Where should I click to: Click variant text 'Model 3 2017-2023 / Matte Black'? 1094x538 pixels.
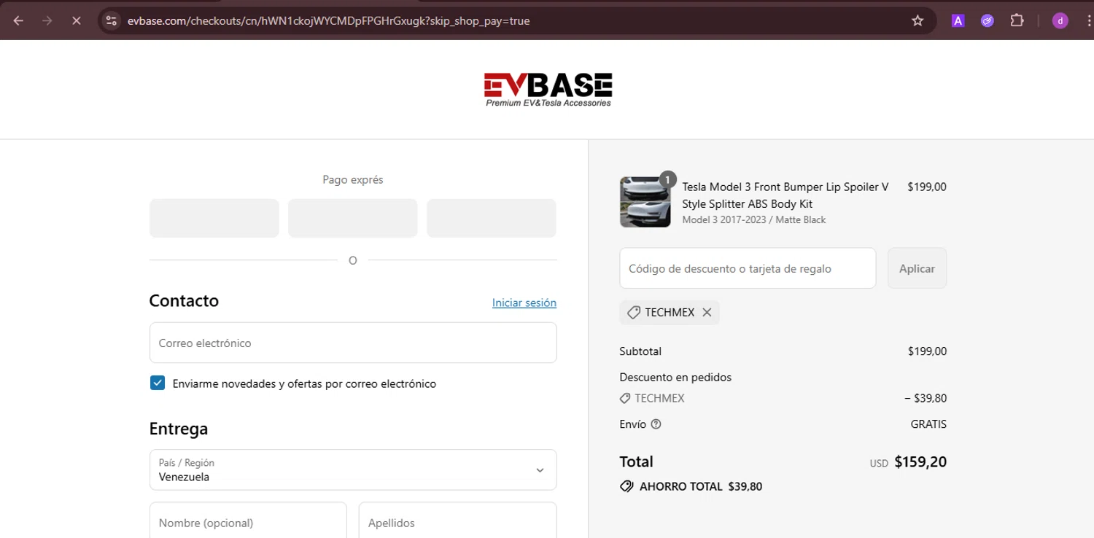pyautogui.click(x=754, y=219)
